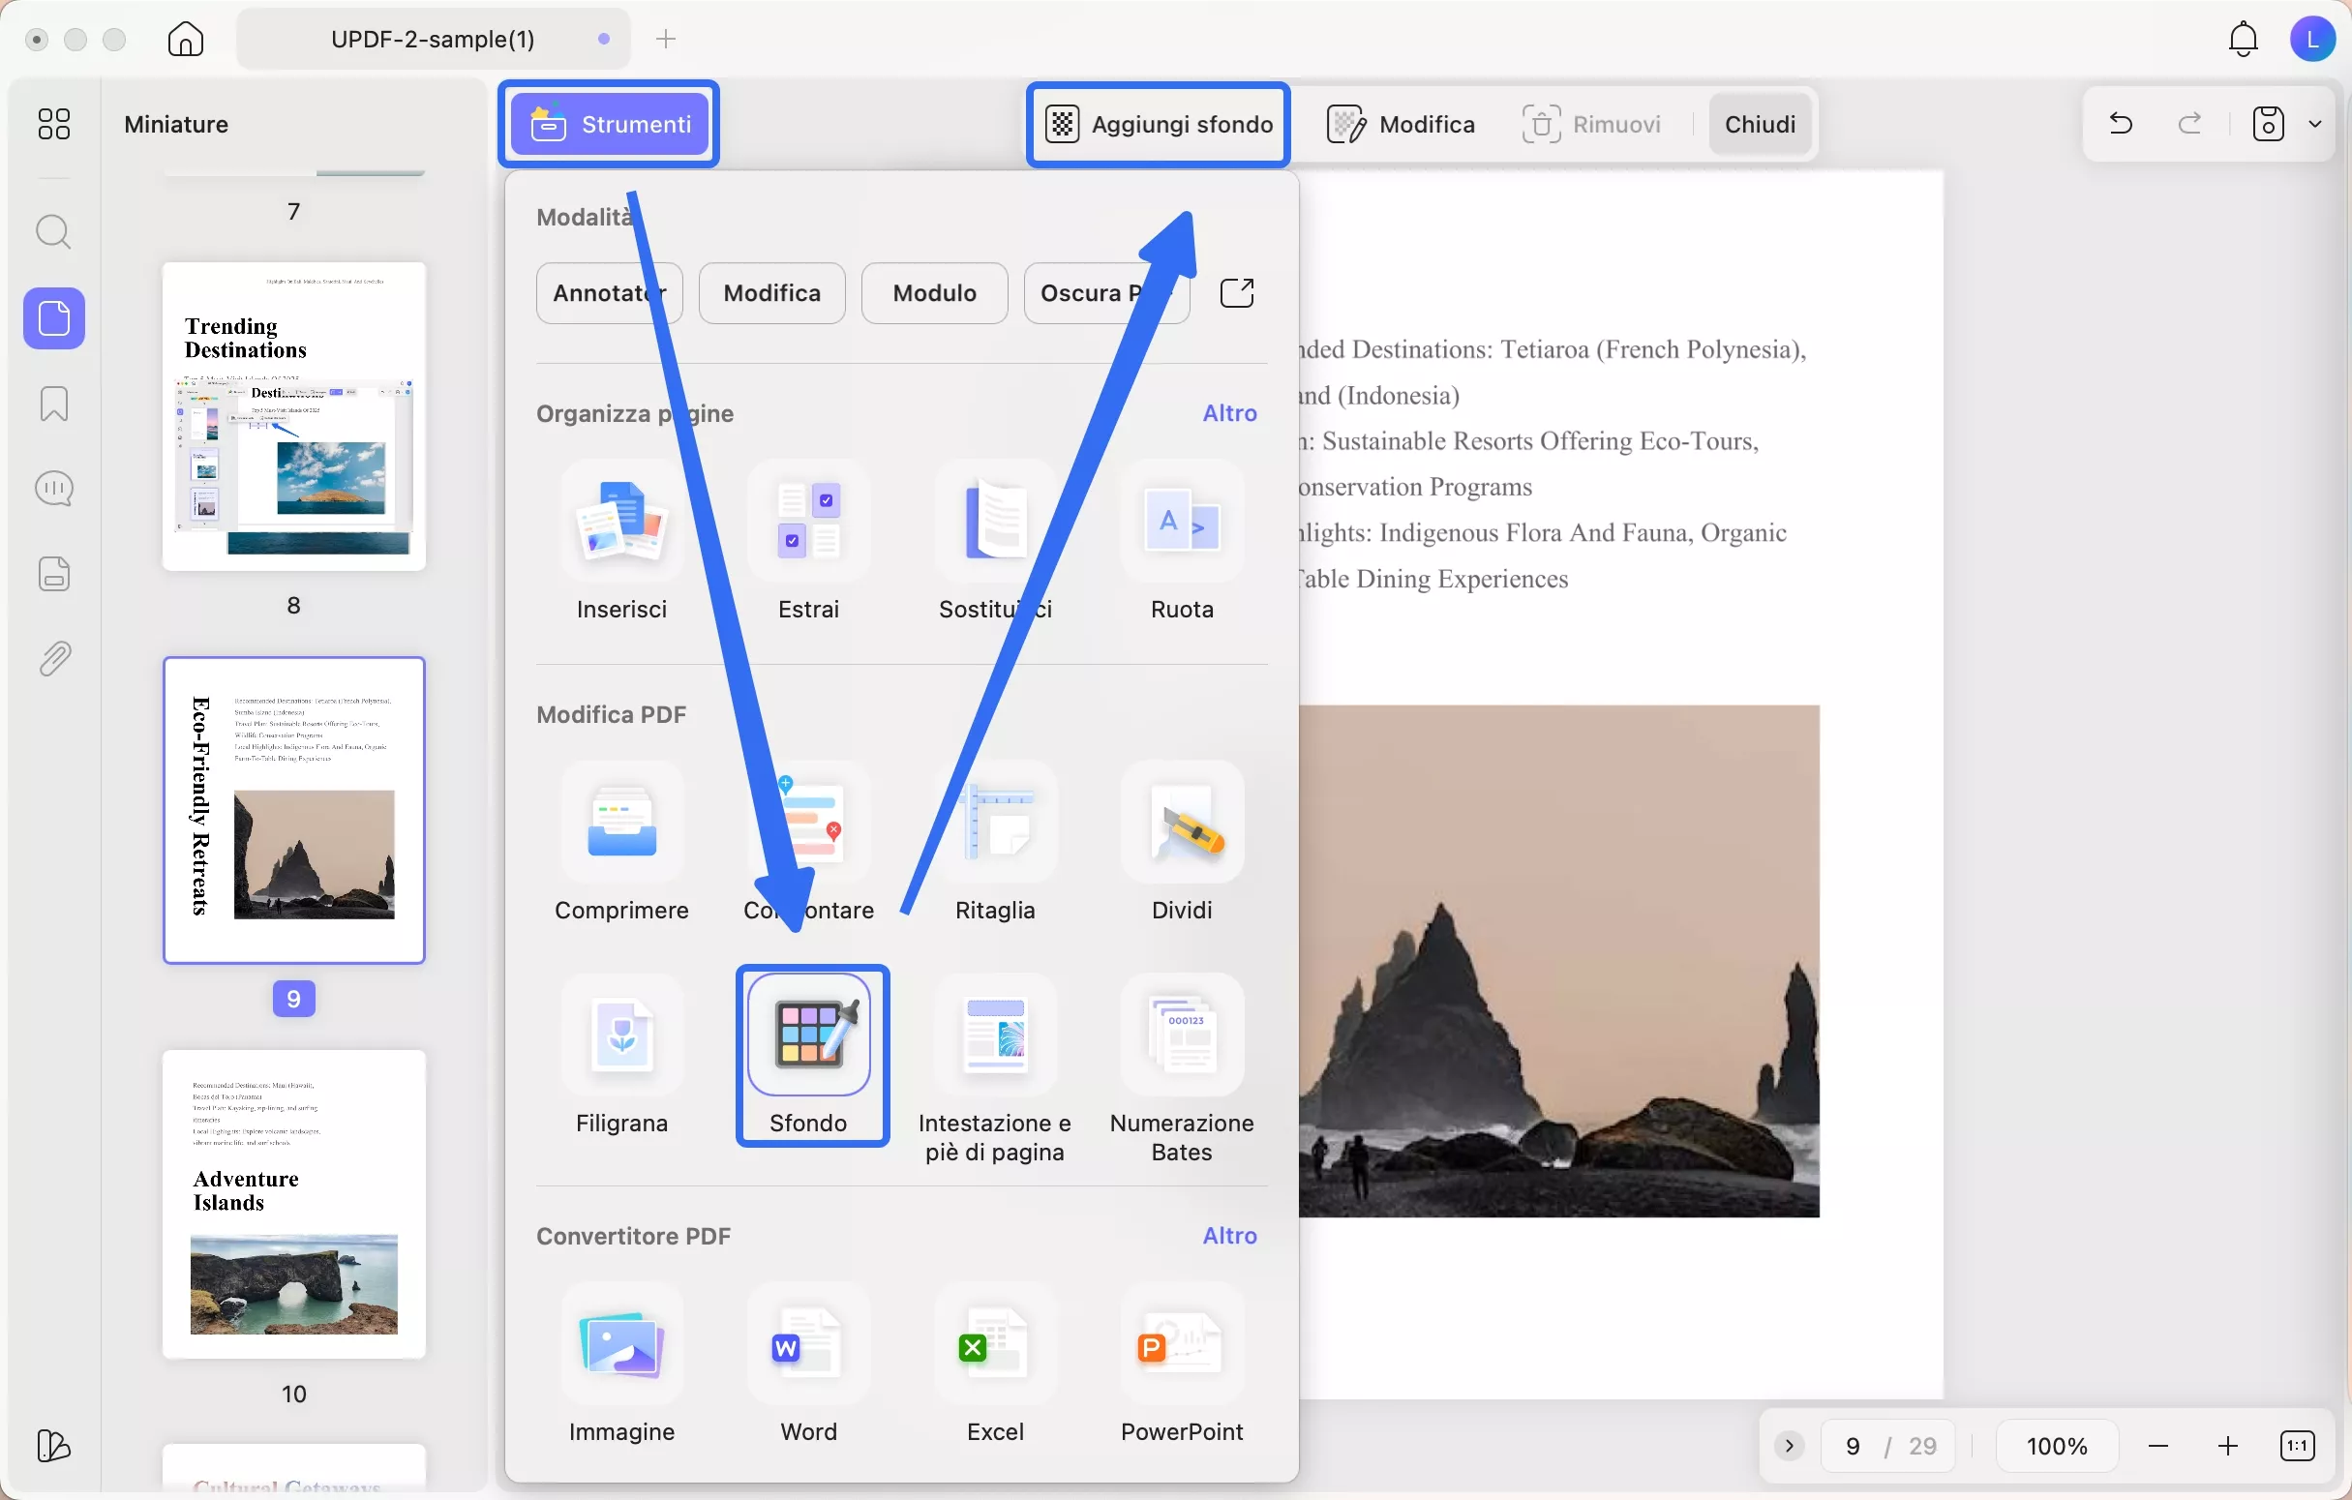The width and height of the screenshot is (2352, 1500).
Task: Expand the page navigation chevron at bottom
Action: pyautogui.click(x=1789, y=1446)
